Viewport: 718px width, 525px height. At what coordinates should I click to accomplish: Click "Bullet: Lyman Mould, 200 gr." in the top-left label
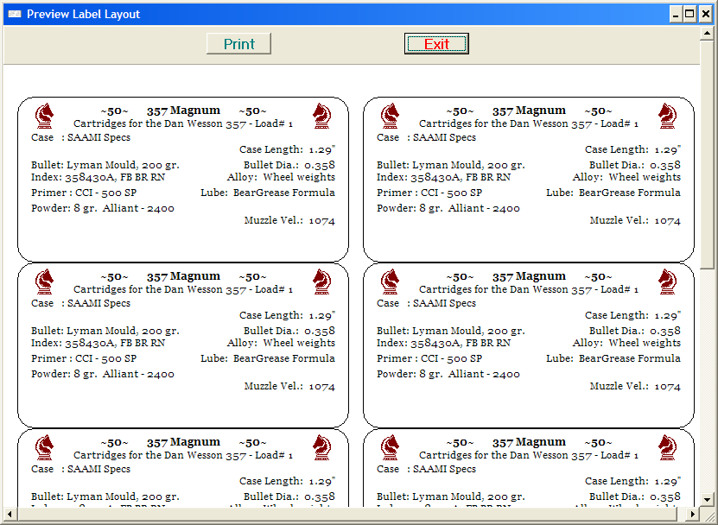click(105, 165)
